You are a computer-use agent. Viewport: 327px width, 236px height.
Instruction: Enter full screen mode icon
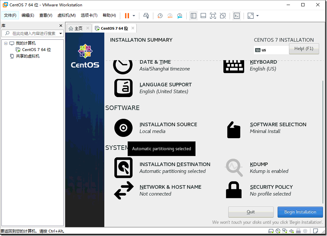click(x=213, y=15)
